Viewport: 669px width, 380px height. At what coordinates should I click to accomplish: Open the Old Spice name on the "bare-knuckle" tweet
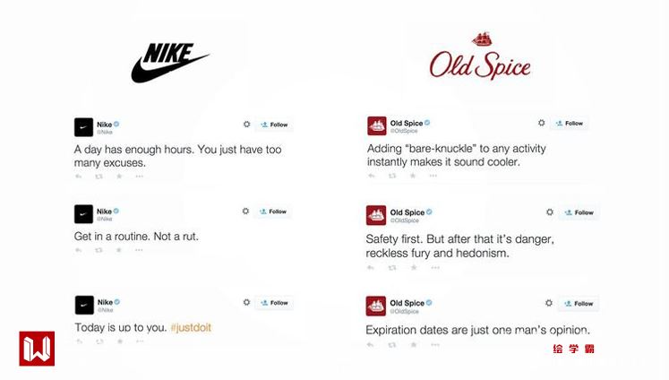tap(407, 122)
